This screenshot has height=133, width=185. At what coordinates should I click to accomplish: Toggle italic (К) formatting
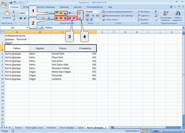click(25, 18)
